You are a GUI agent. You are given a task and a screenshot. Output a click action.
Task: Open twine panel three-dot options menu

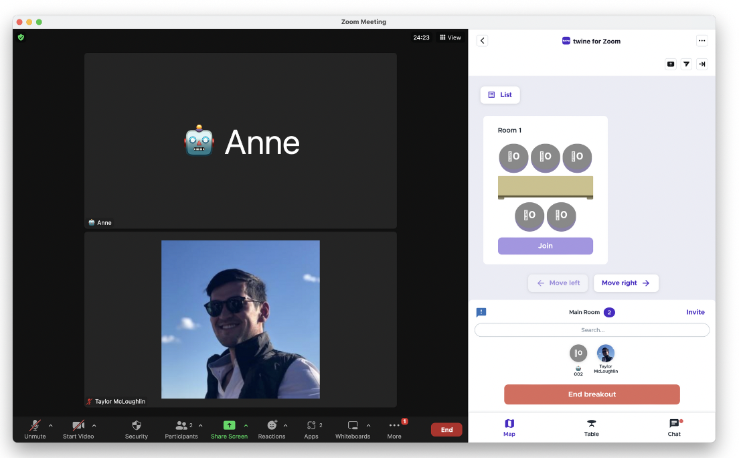[702, 41]
